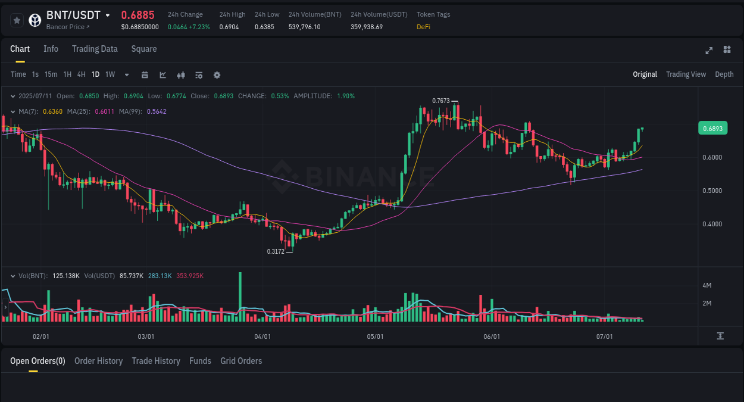Collapse the OHLC info row chevron
The width and height of the screenshot is (744, 402).
pos(13,96)
